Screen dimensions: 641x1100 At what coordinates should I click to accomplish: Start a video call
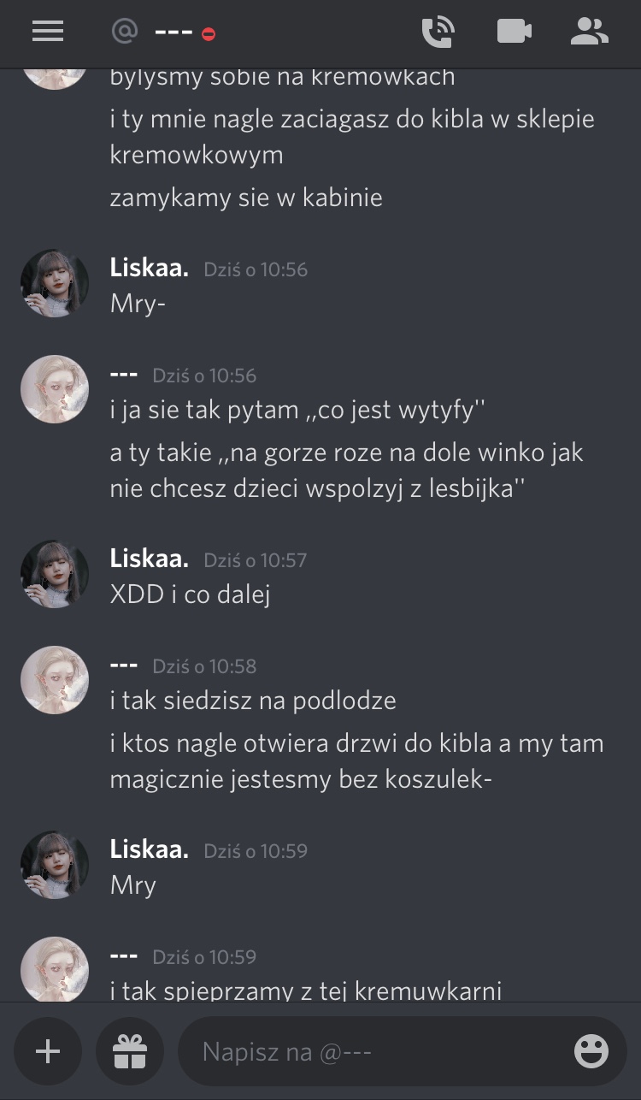coord(514,32)
